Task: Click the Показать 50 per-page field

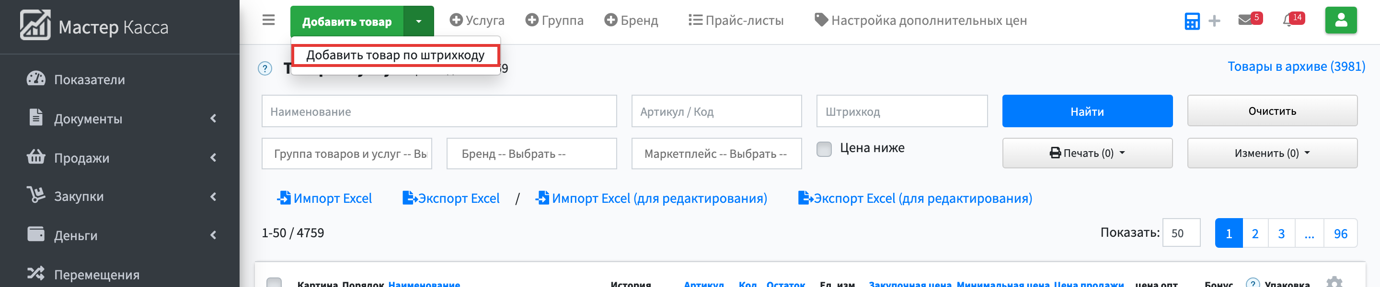Action: (x=1181, y=233)
